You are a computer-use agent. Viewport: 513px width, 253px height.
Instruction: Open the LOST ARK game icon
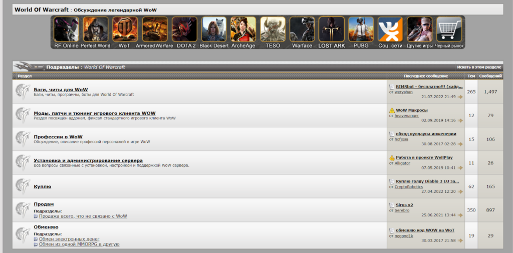(332, 30)
